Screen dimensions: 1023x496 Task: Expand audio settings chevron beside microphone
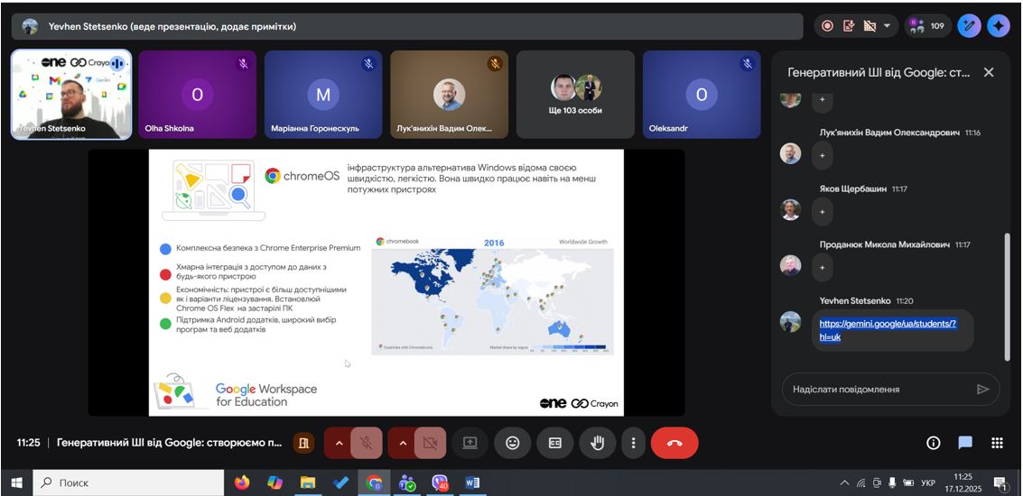339,443
